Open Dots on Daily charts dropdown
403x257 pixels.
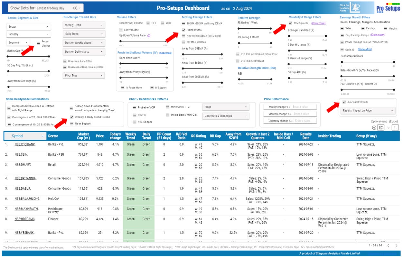pyautogui.click(x=84, y=51)
